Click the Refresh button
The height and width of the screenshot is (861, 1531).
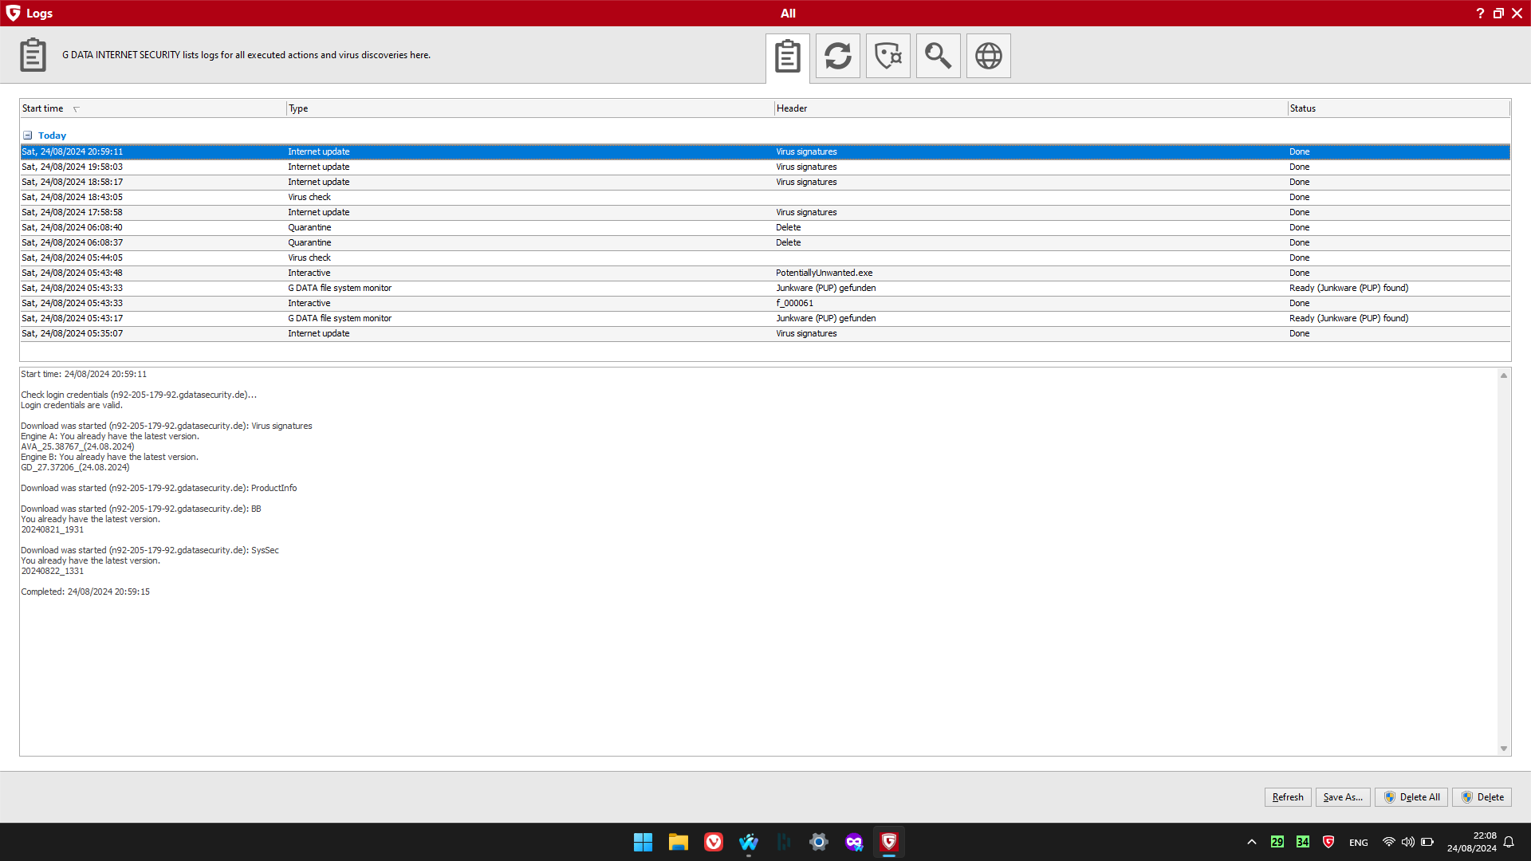point(1287,797)
